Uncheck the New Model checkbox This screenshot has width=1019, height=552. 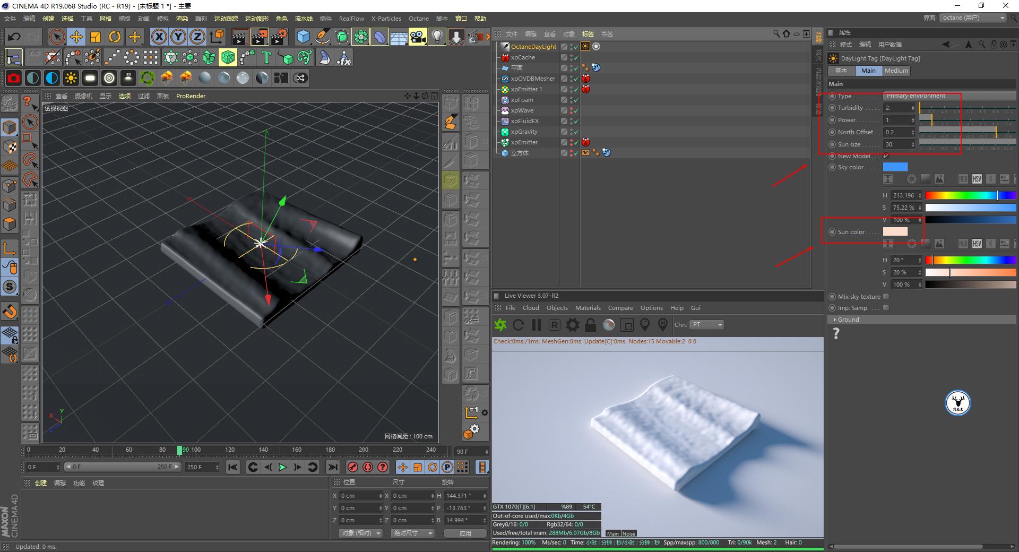pyautogui.click(x=886, y=156)
